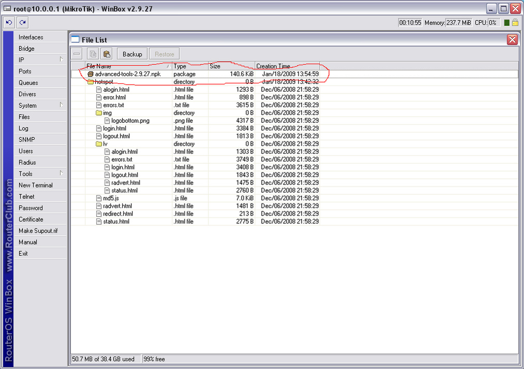The width and height of the screenshot is (524, 369).
Task: Click the Backup button
Action: (132, 54)
